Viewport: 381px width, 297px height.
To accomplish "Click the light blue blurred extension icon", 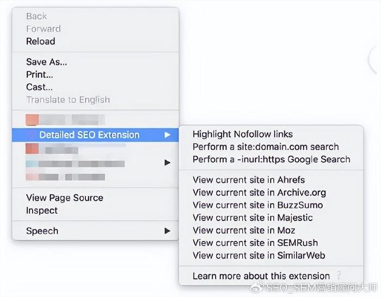I will point(32,164).
